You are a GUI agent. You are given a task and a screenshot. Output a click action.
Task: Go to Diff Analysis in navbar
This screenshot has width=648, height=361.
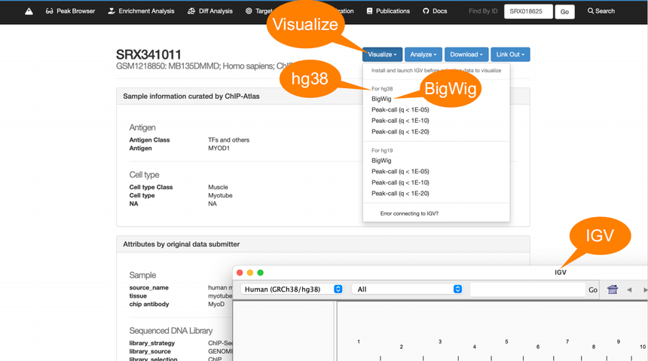(210, 11)
